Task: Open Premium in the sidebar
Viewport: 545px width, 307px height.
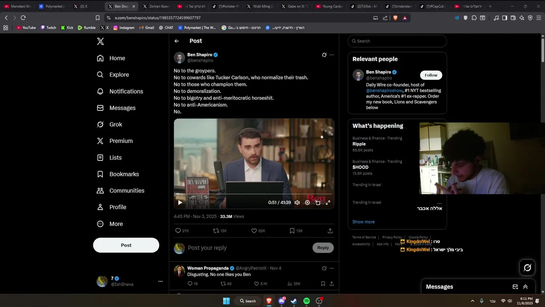Action: [115, 141]
